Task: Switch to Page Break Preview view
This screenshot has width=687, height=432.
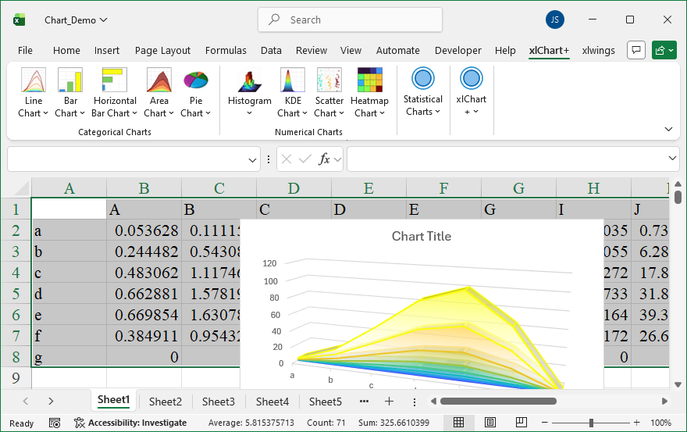Action: [519, 423]
